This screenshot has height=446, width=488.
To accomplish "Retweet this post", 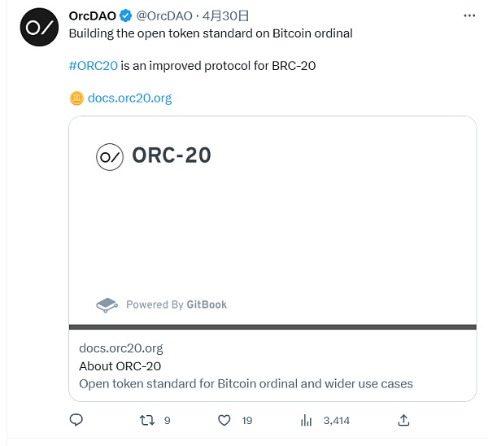I will [x=147, y=420].
